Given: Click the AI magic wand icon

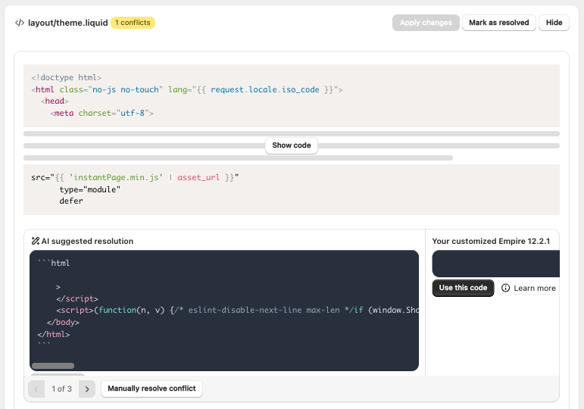Looking at the screenshot, I should click(36, 241).
